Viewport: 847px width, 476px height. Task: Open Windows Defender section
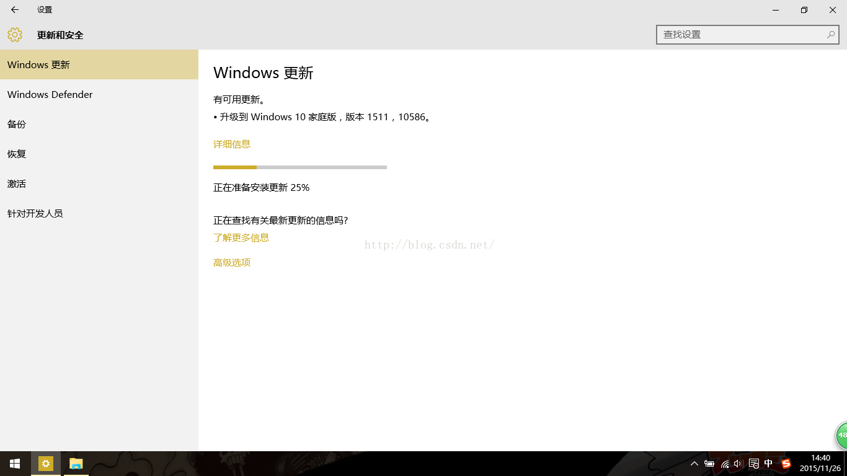(99, 94)
